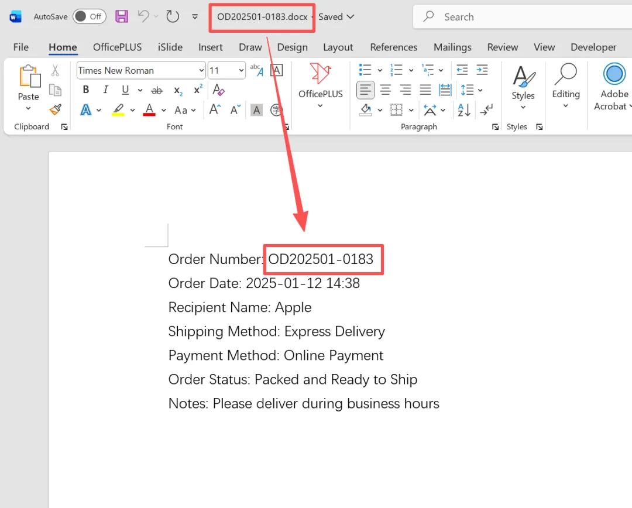This screenshot has width=632, height=508.
Task: Open the Developer tab
Action: (x=593, y=47)
